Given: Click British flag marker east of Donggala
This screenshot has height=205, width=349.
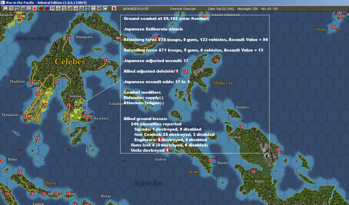Looking at the screenshot, I should pyautogui.click(x=118, y=38).
